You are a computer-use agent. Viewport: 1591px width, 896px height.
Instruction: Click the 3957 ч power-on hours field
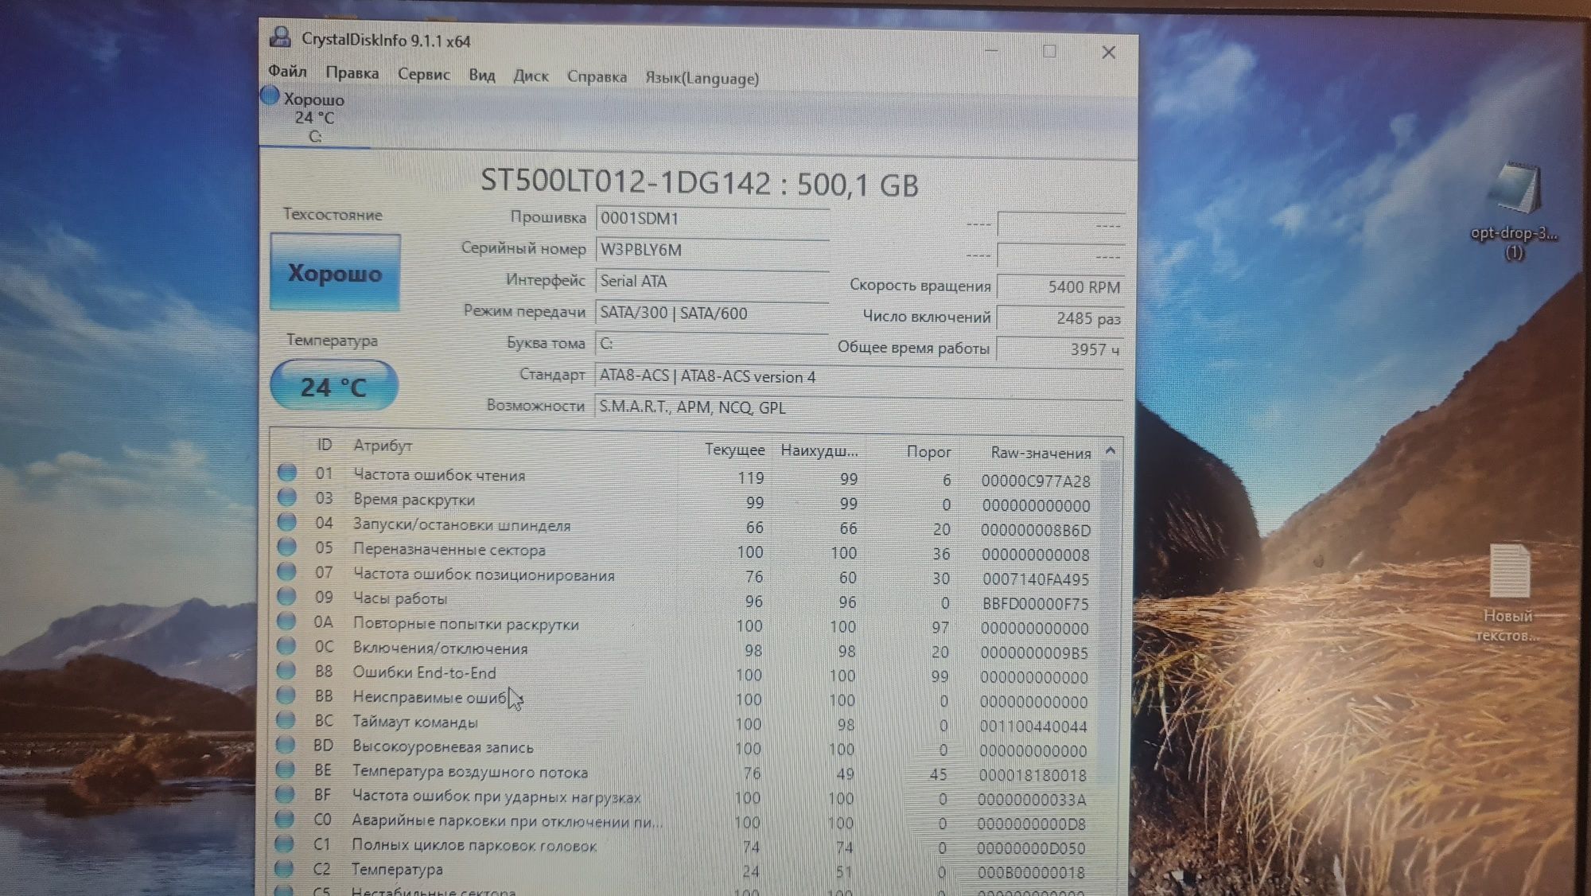(x=1060, y=349)
